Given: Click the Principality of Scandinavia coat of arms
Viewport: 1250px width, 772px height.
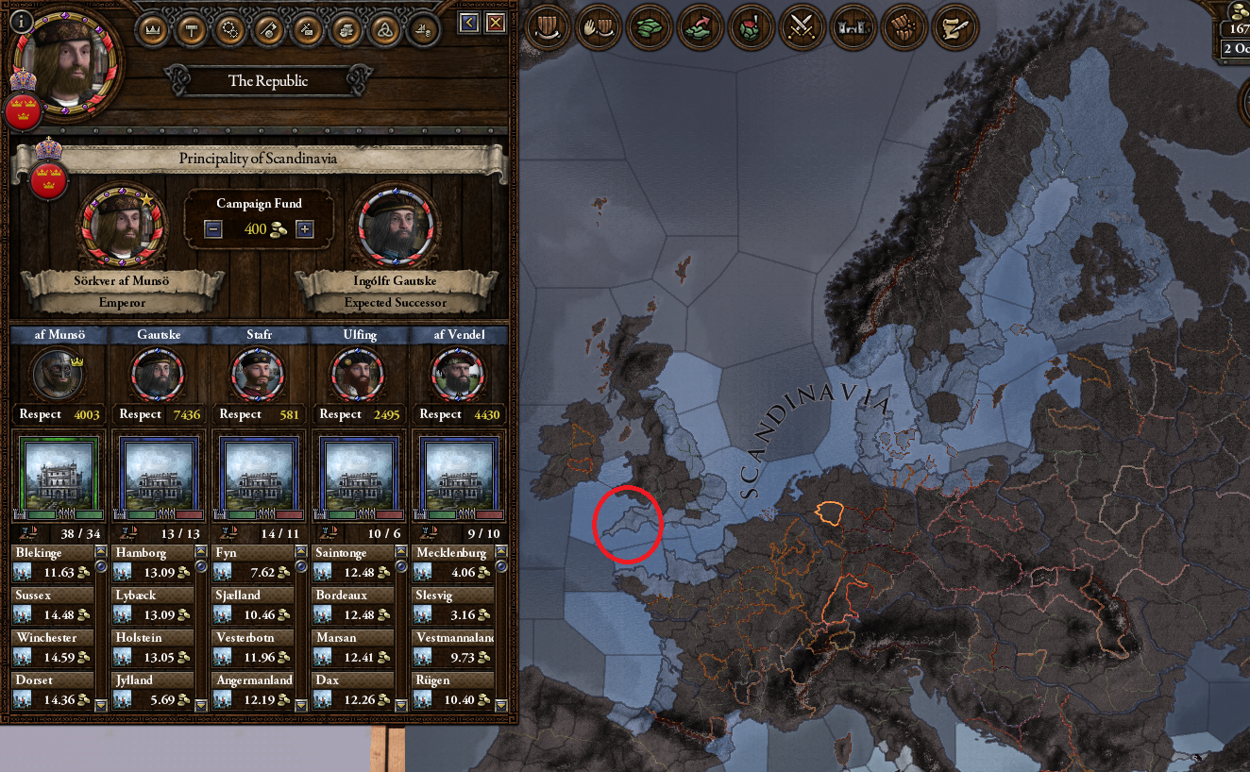Looking at the screenshot, I should pyautogui.click(x=48, y=179).
